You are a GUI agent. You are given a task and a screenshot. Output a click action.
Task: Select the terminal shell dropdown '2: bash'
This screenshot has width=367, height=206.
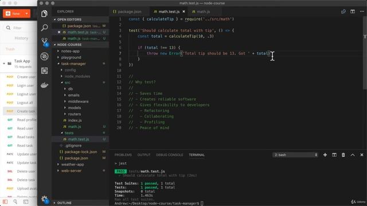(x=295, y=155)
